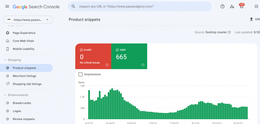
Task: Click the red Invalid 0 status card
Action: pos(93,56)
